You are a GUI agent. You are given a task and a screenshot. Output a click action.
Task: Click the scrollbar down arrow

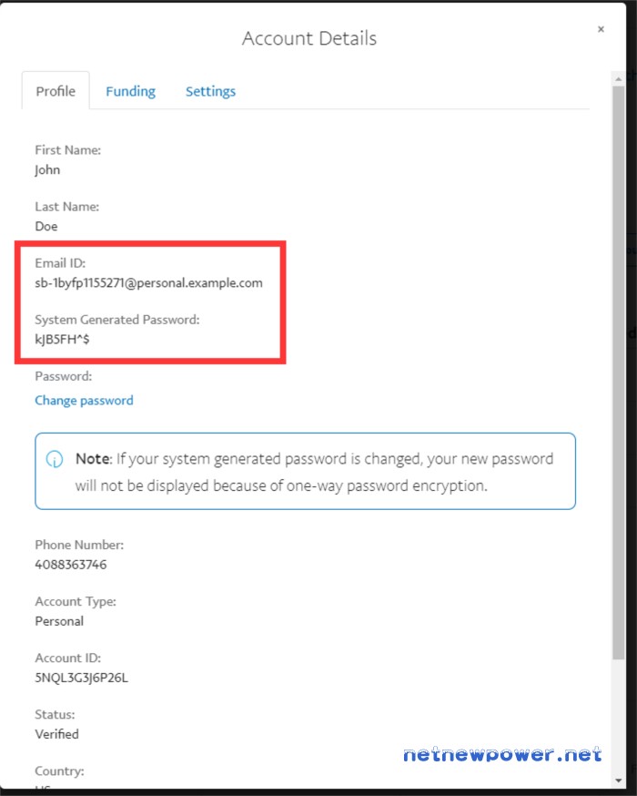coord(618,781)
